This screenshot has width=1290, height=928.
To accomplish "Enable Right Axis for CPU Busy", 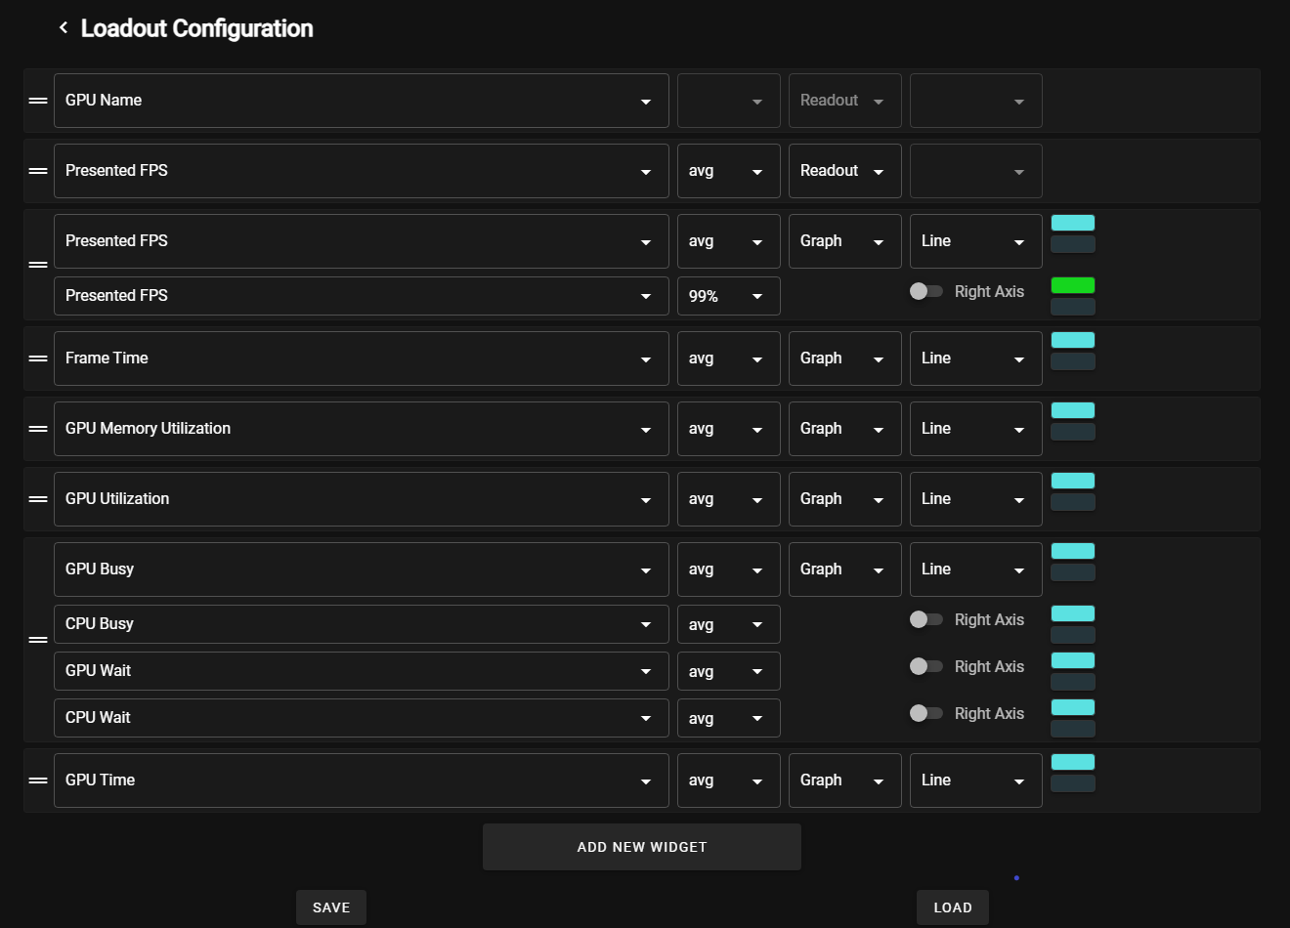I will (925, 619).
